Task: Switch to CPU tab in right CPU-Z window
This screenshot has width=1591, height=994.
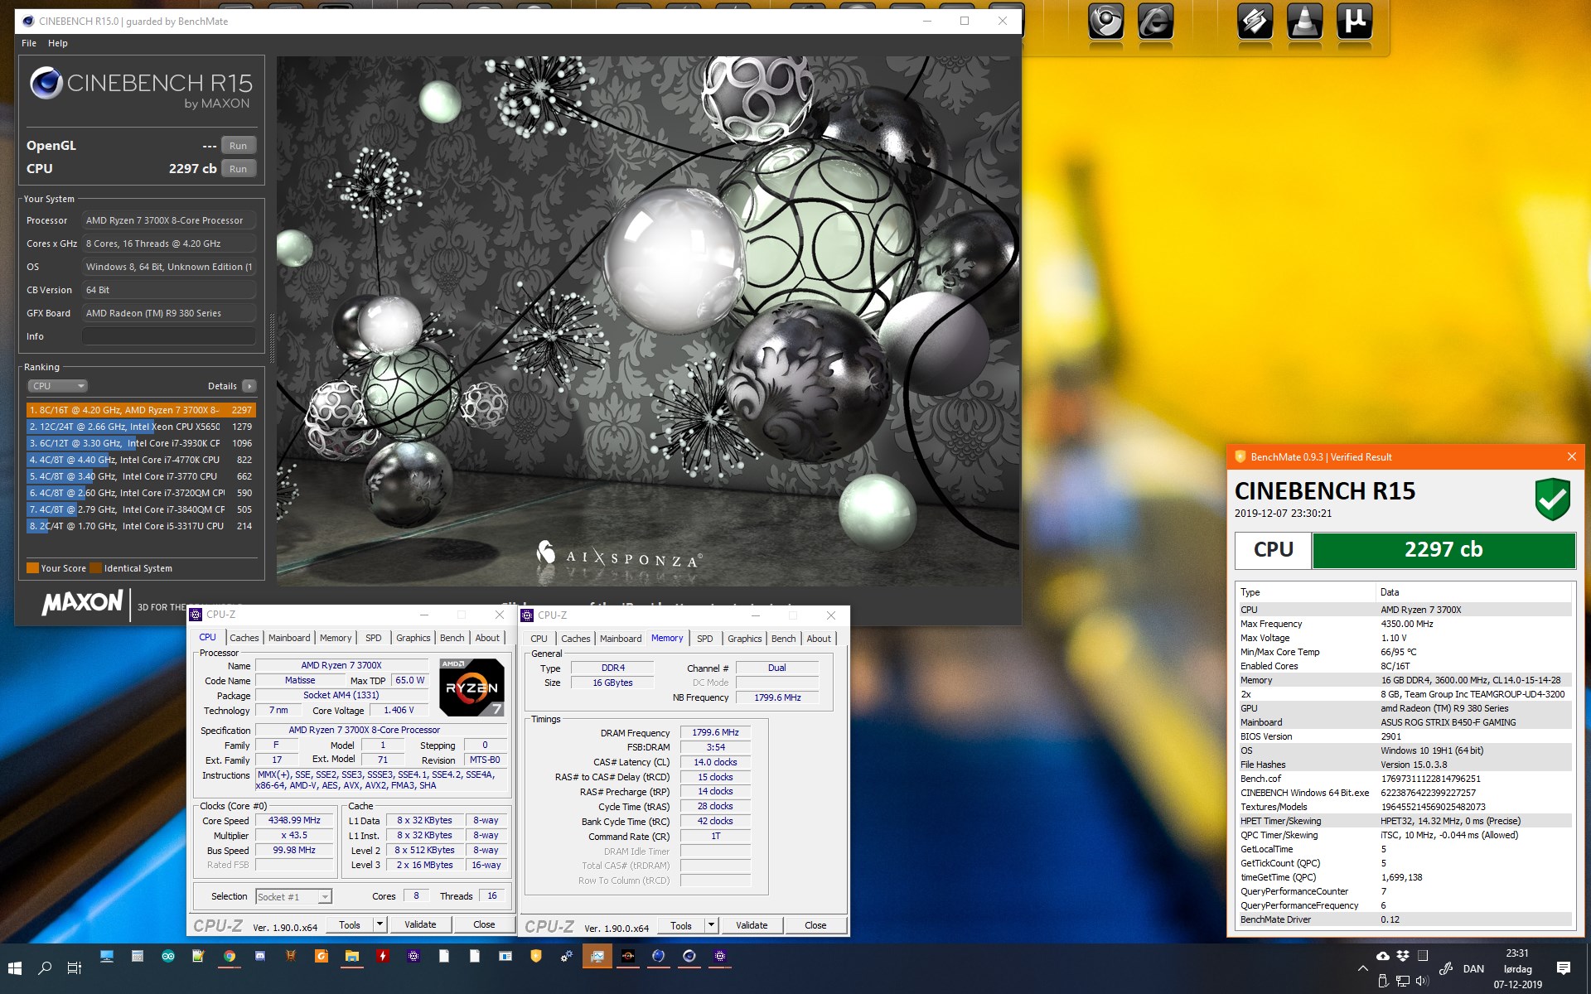Action: coord(539,639)
